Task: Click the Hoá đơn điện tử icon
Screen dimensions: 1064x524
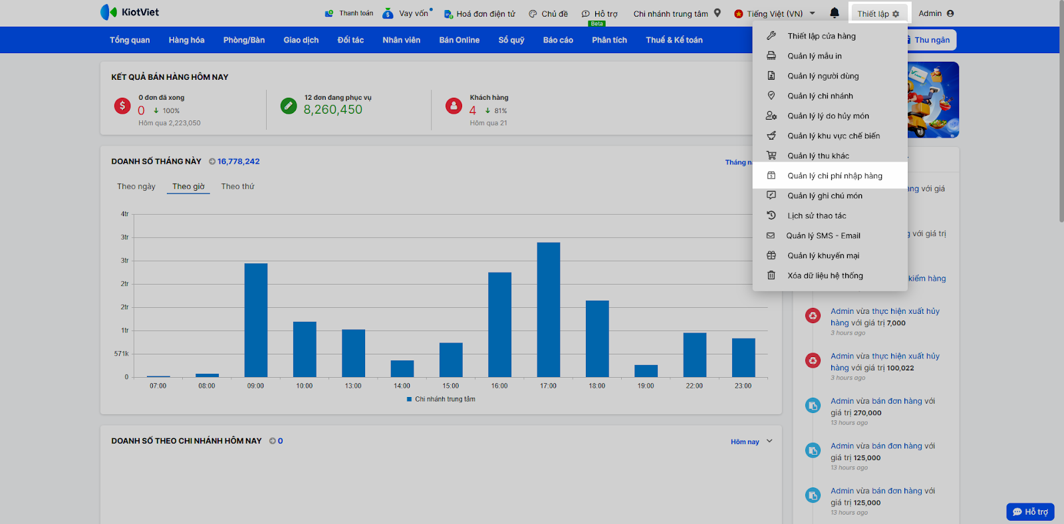Action: (x=448, y=14)
